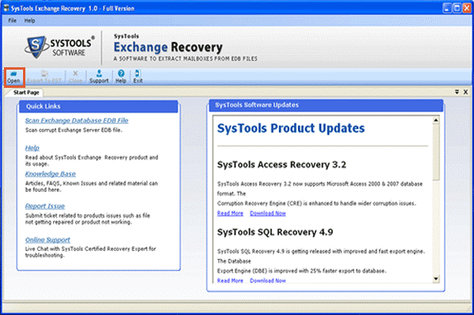Click the Report Issue link
This screenshot has width=474, height=315.
[45, 206]
